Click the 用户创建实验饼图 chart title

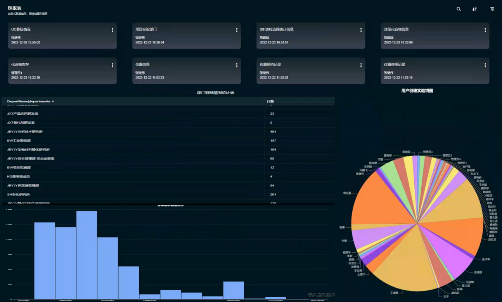click(417, 91)
